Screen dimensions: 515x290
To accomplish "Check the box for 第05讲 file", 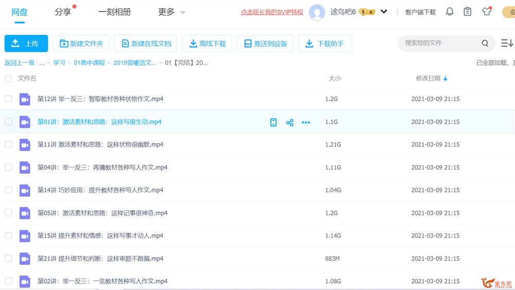I will [x=8, y=213].
